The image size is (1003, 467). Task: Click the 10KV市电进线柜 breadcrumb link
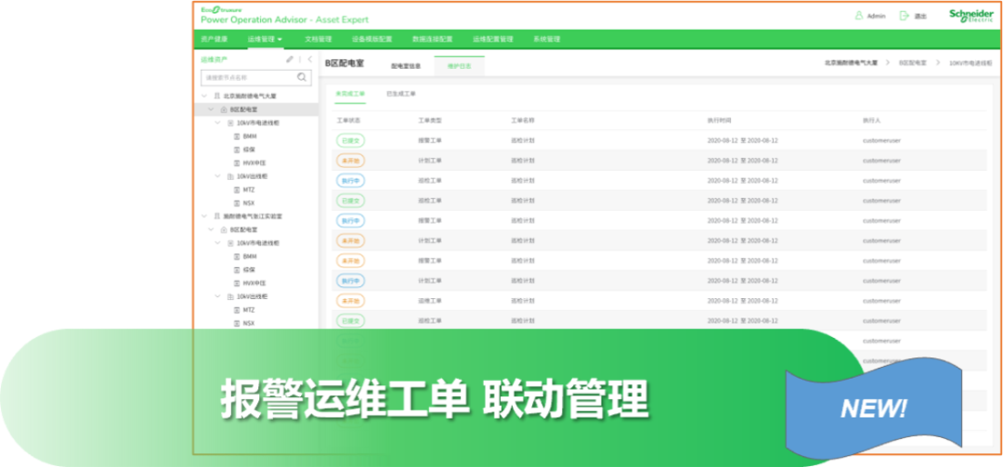point(971,63)
